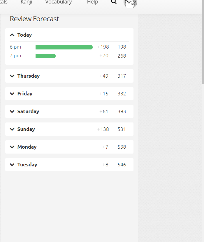Open the Help menu
This screenshot has width=204, height=242.
pyautogui.click(x=92, y=2)
